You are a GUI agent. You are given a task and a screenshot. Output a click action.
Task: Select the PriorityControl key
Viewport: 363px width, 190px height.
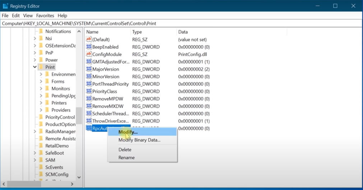click(60, 117)
